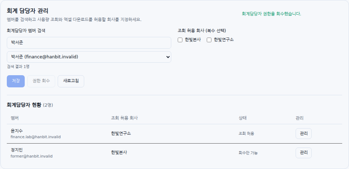The image size is (349, 169).
Task: Click the 멤버 column header
Action: (15, 118)
